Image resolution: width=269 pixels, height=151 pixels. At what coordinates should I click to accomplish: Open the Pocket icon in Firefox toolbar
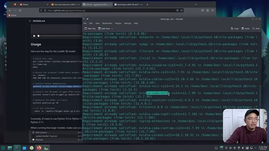click(x=203, y=10)
